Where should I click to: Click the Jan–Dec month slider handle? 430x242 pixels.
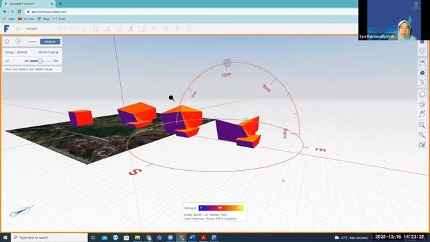[x=40, y=61]
